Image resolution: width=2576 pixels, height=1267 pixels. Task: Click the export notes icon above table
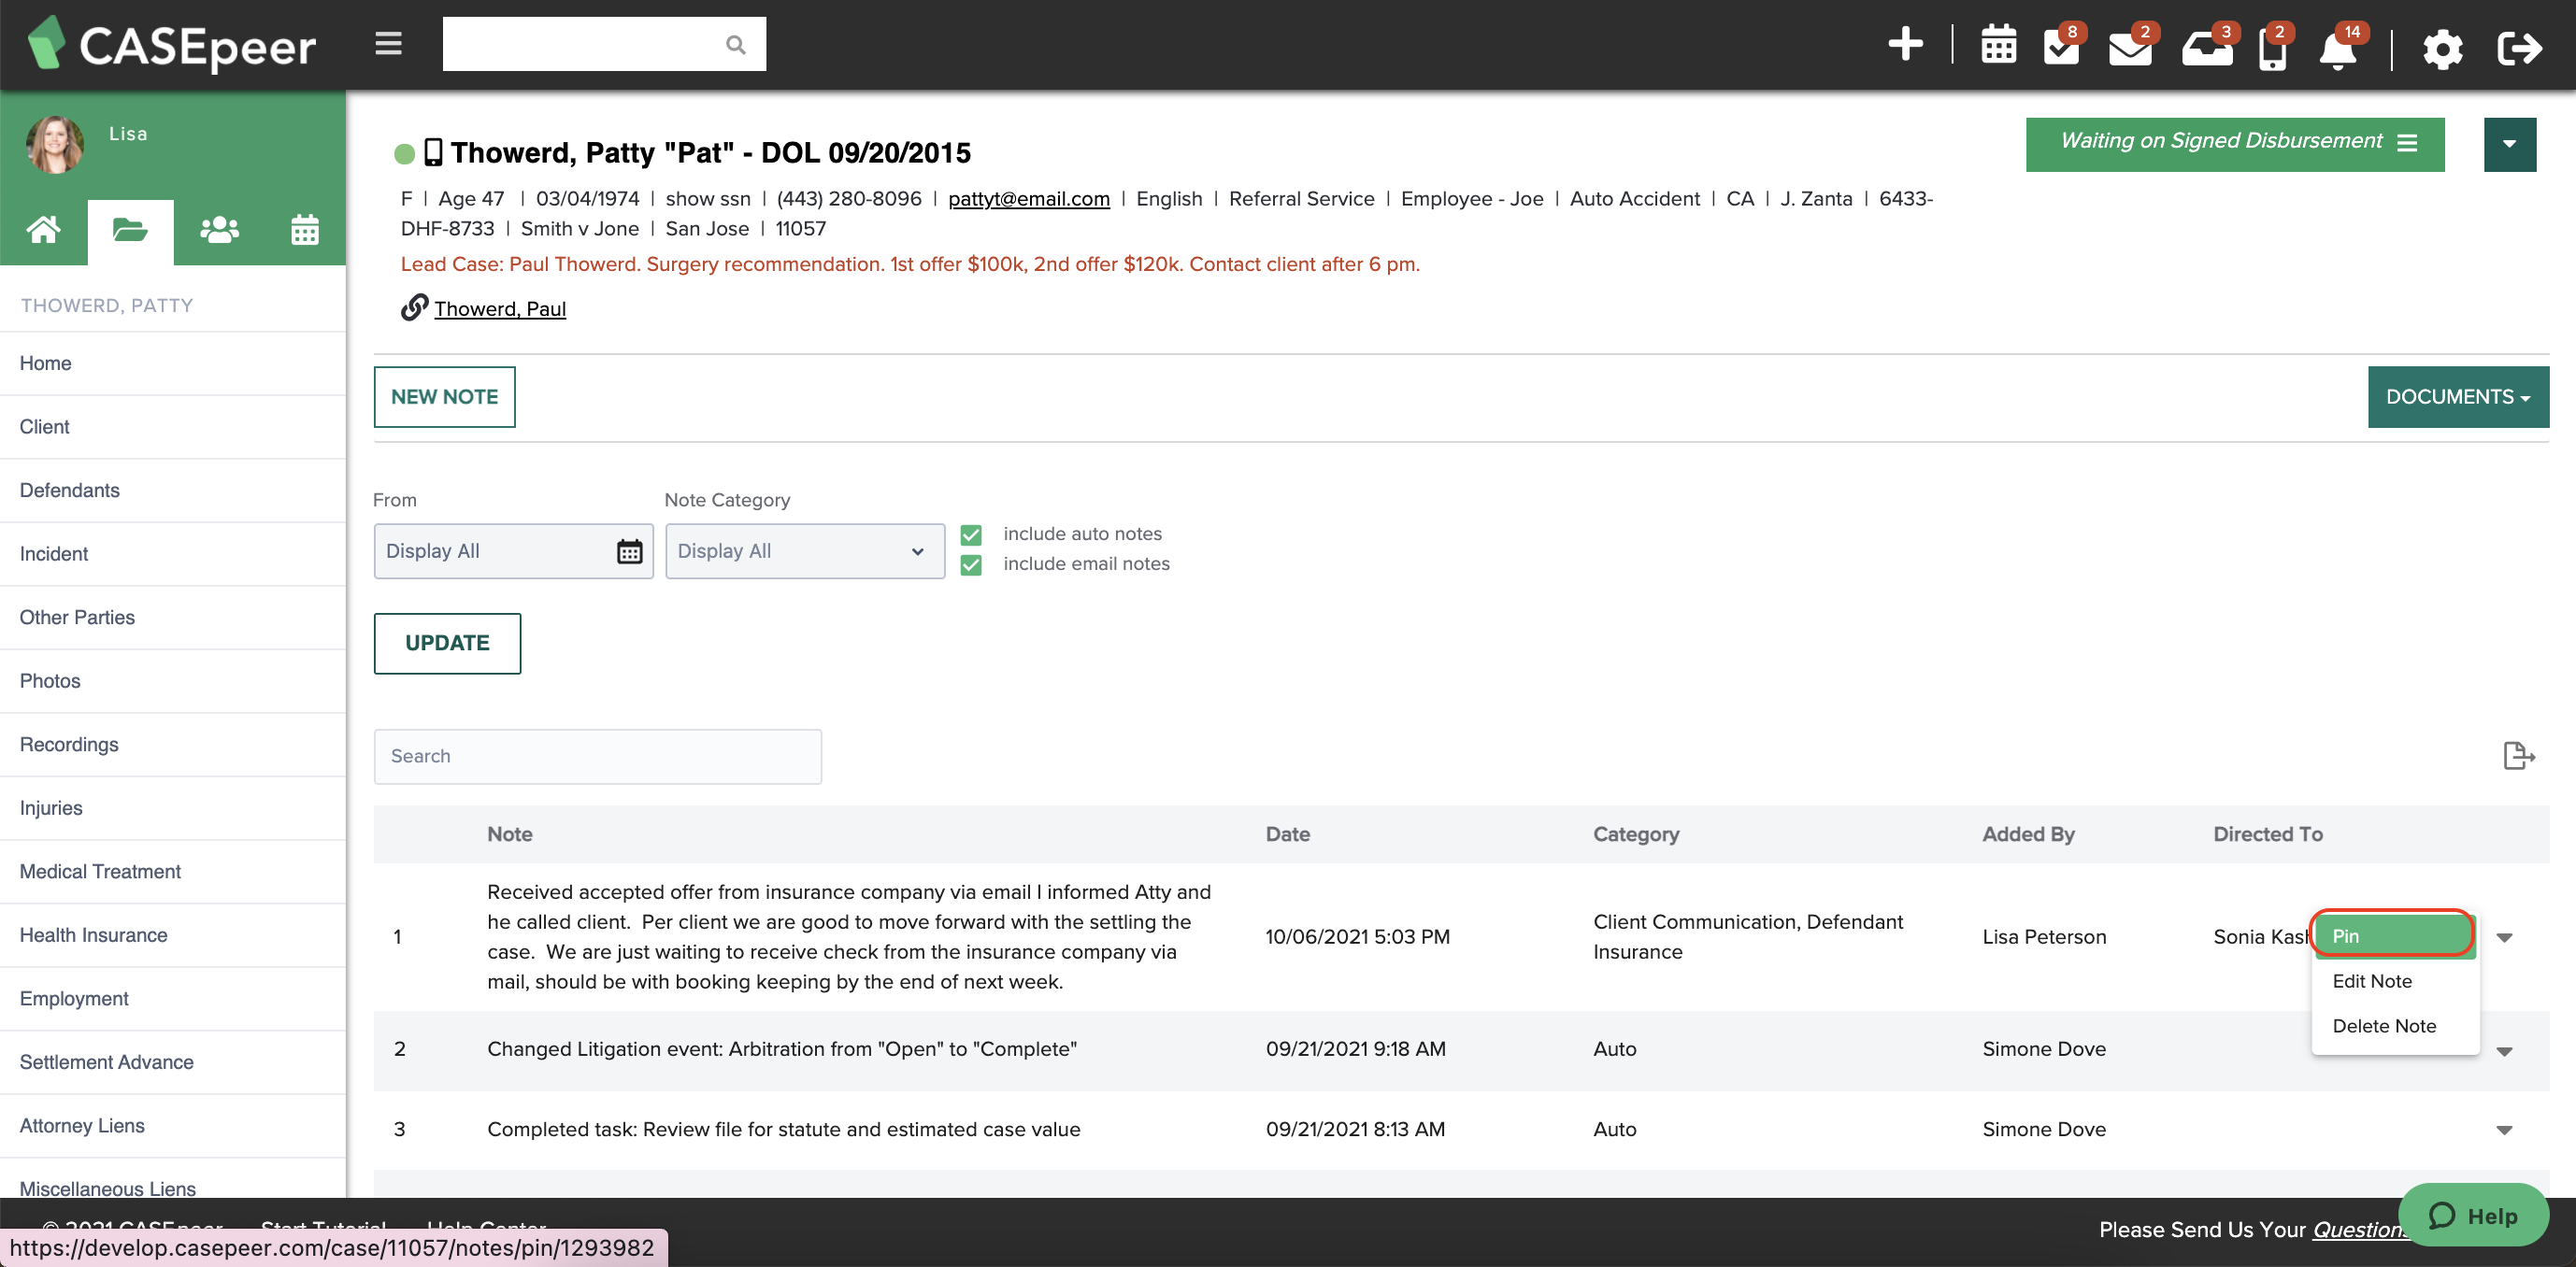[2518, 756]
